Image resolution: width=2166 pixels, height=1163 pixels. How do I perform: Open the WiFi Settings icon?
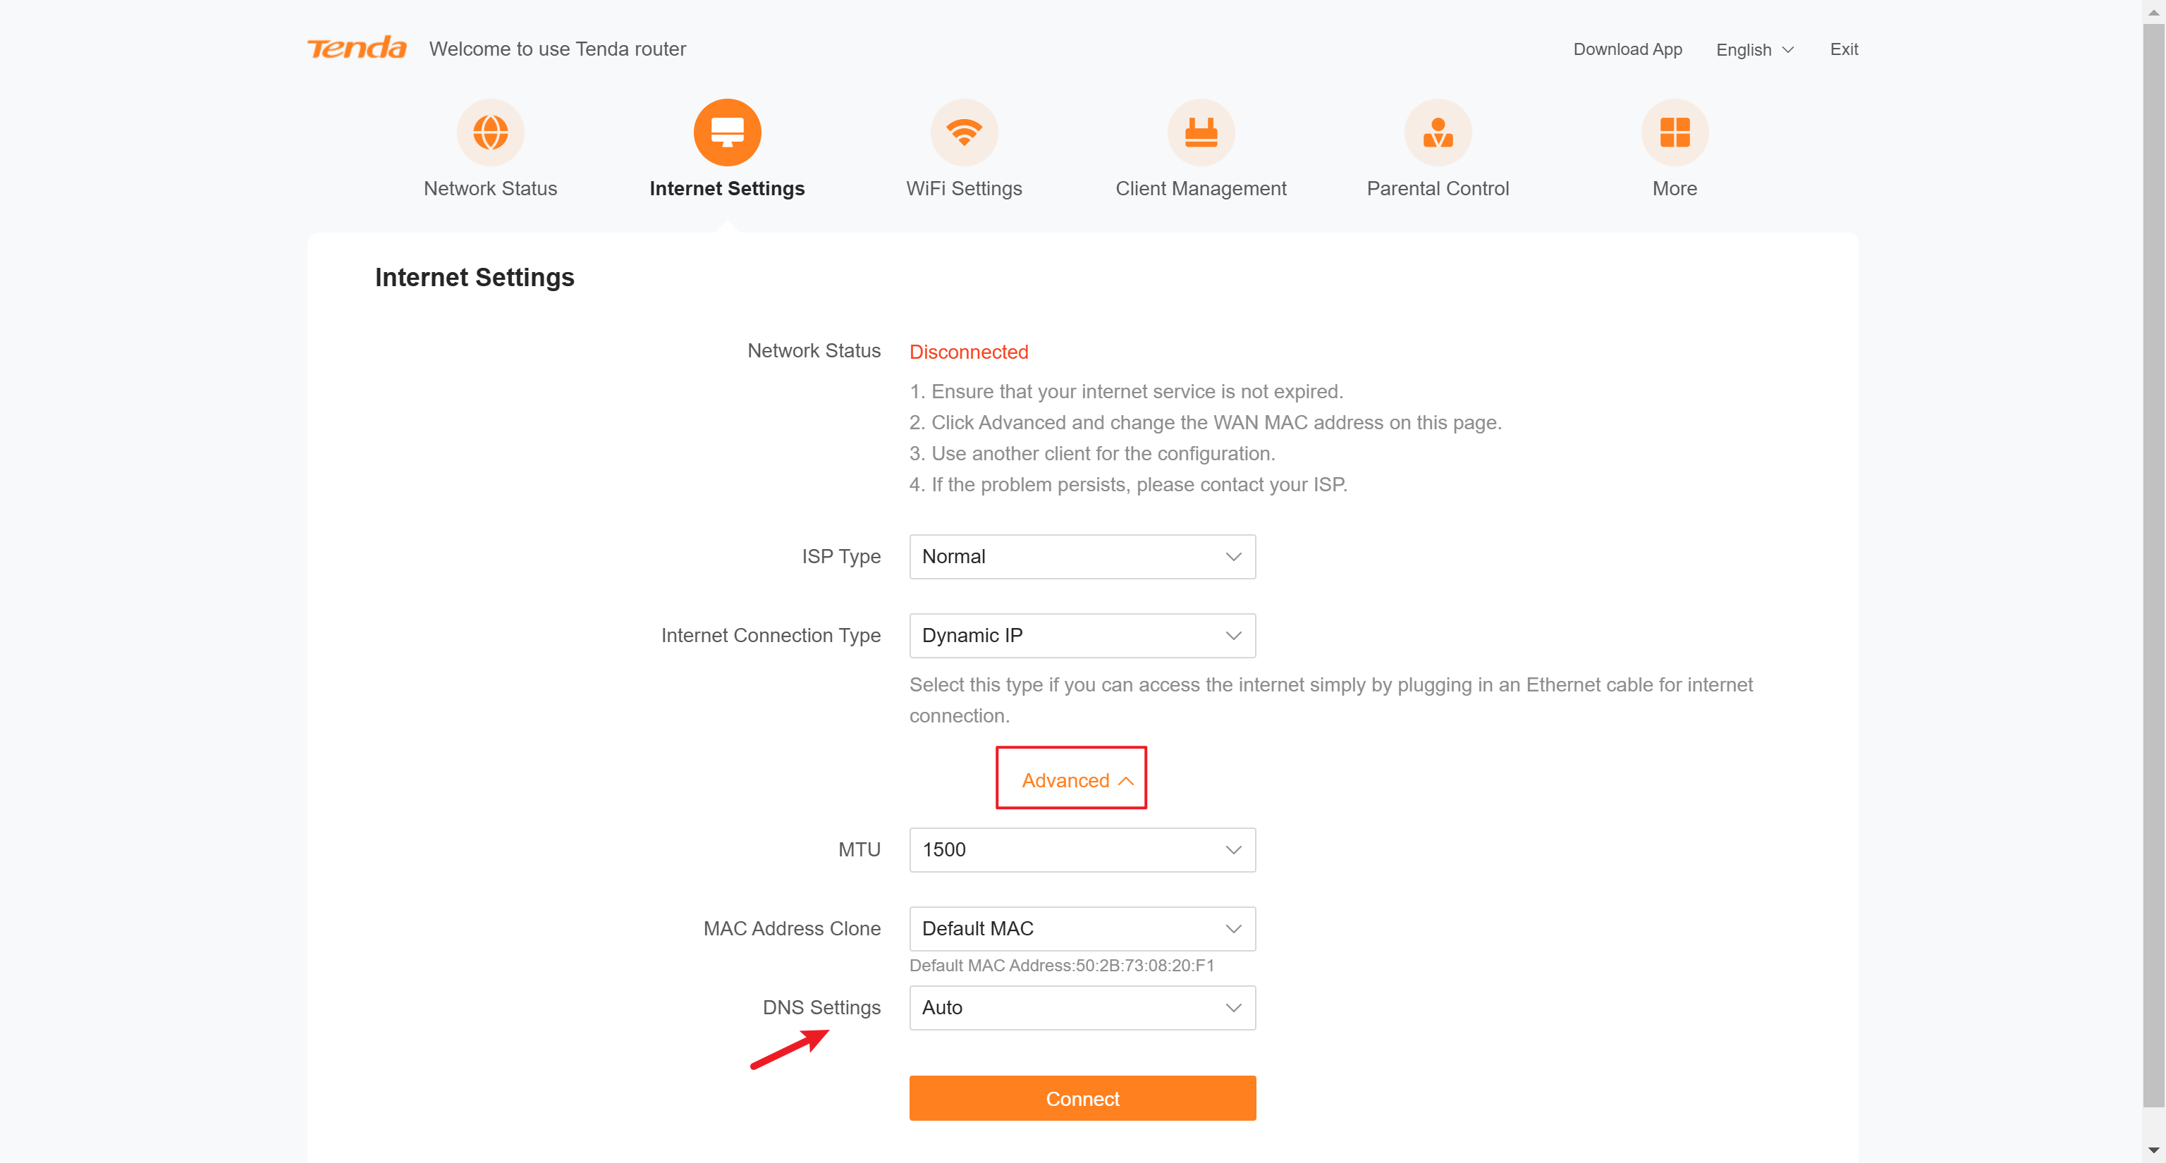pyautogui.click(x=964, y=132)
